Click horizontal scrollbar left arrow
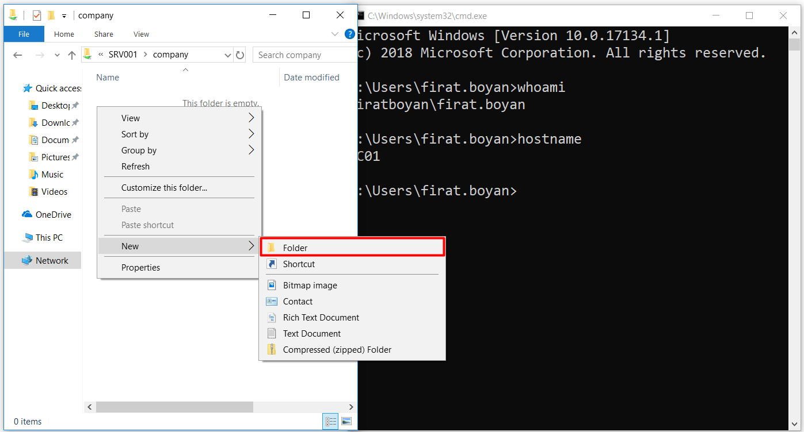 pos(89,407)
